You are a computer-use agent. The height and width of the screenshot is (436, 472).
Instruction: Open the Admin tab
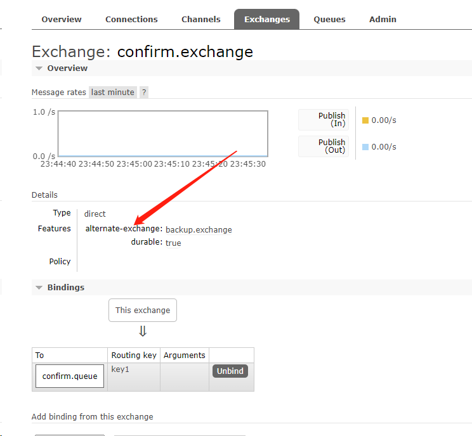(x=383, y=19)
